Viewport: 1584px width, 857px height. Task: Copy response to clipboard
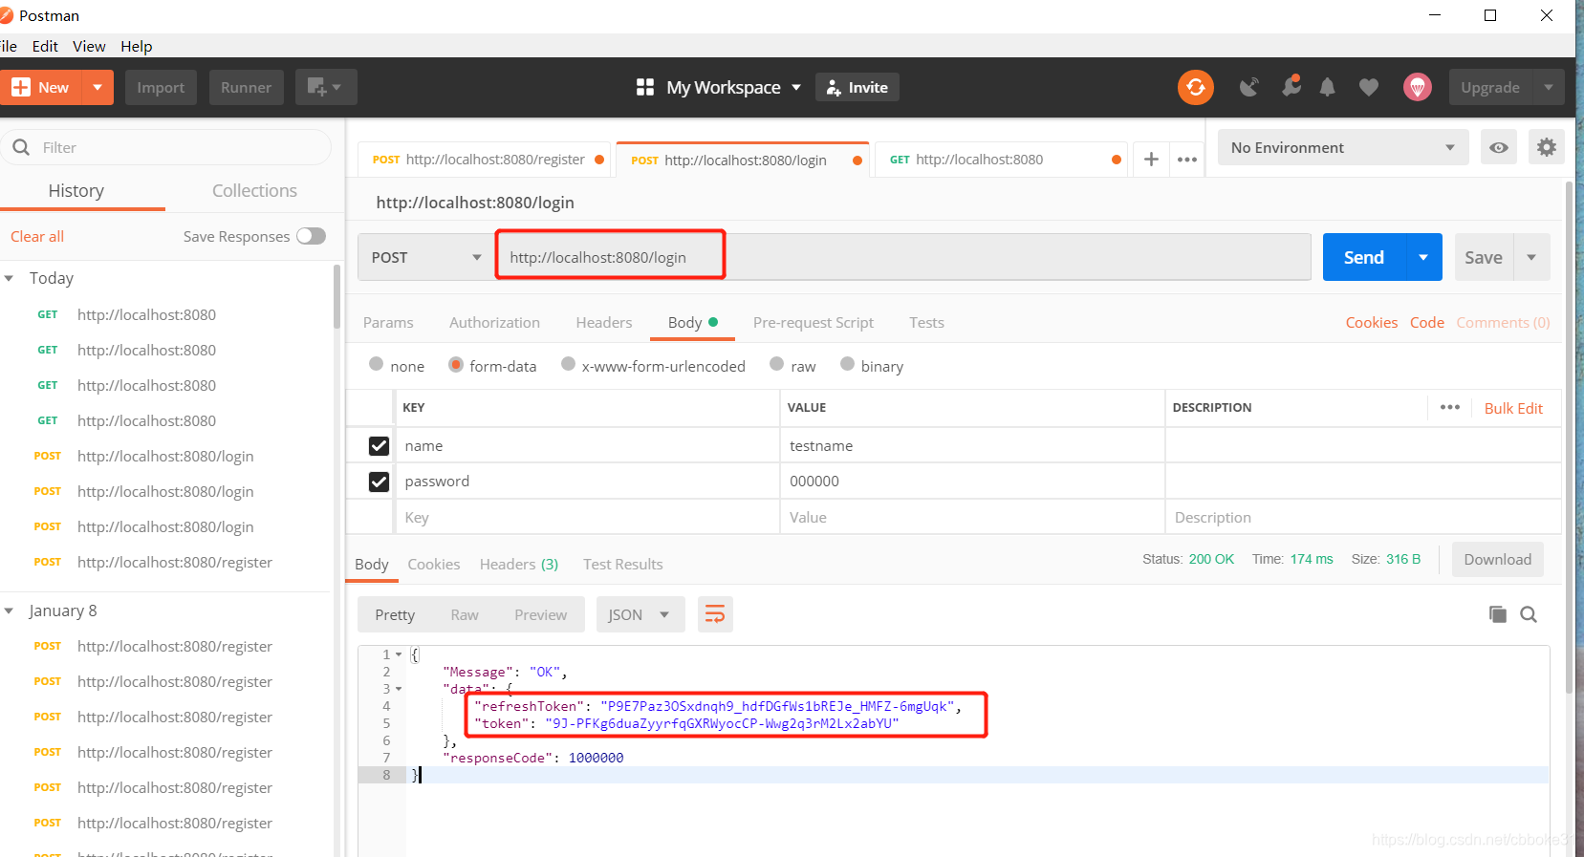pos(1497,614)
